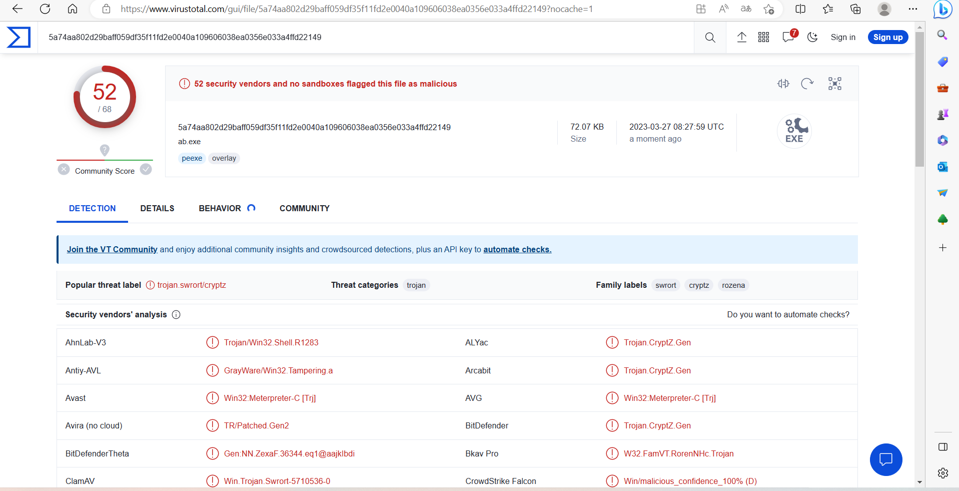The width and height of the screenshot is (959, 491).
Task: View site information lock icon
Action: tap(106, 9)
